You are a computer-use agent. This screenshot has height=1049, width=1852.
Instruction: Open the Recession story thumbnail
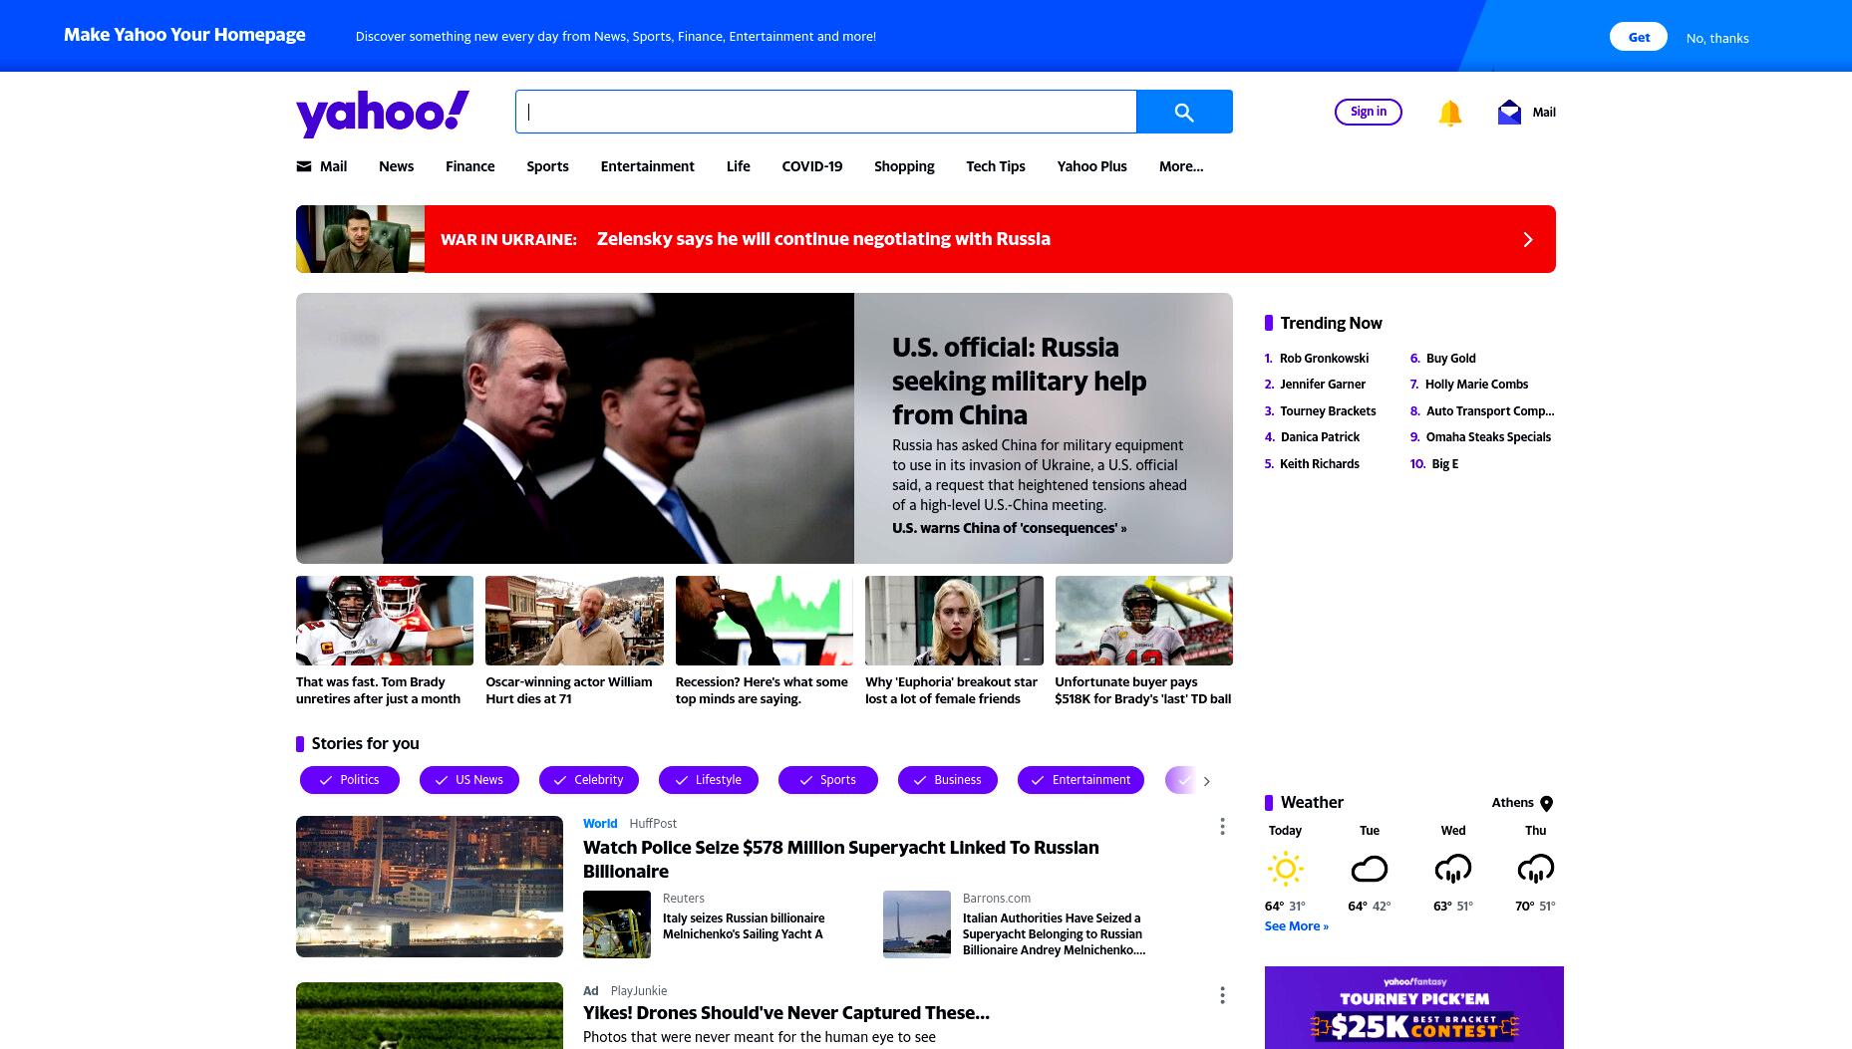pos(765,621)
